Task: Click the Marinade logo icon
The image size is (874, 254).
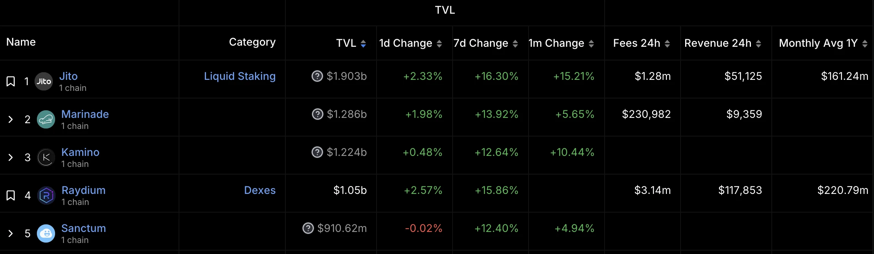Action: [46, 119]
